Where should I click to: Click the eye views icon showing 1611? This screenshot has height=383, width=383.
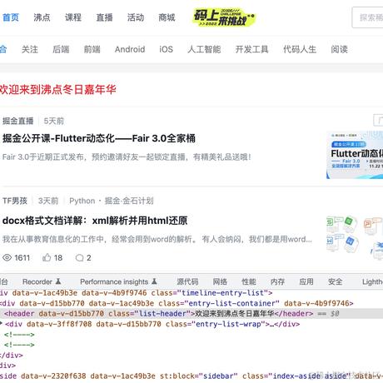coord(7,258)
